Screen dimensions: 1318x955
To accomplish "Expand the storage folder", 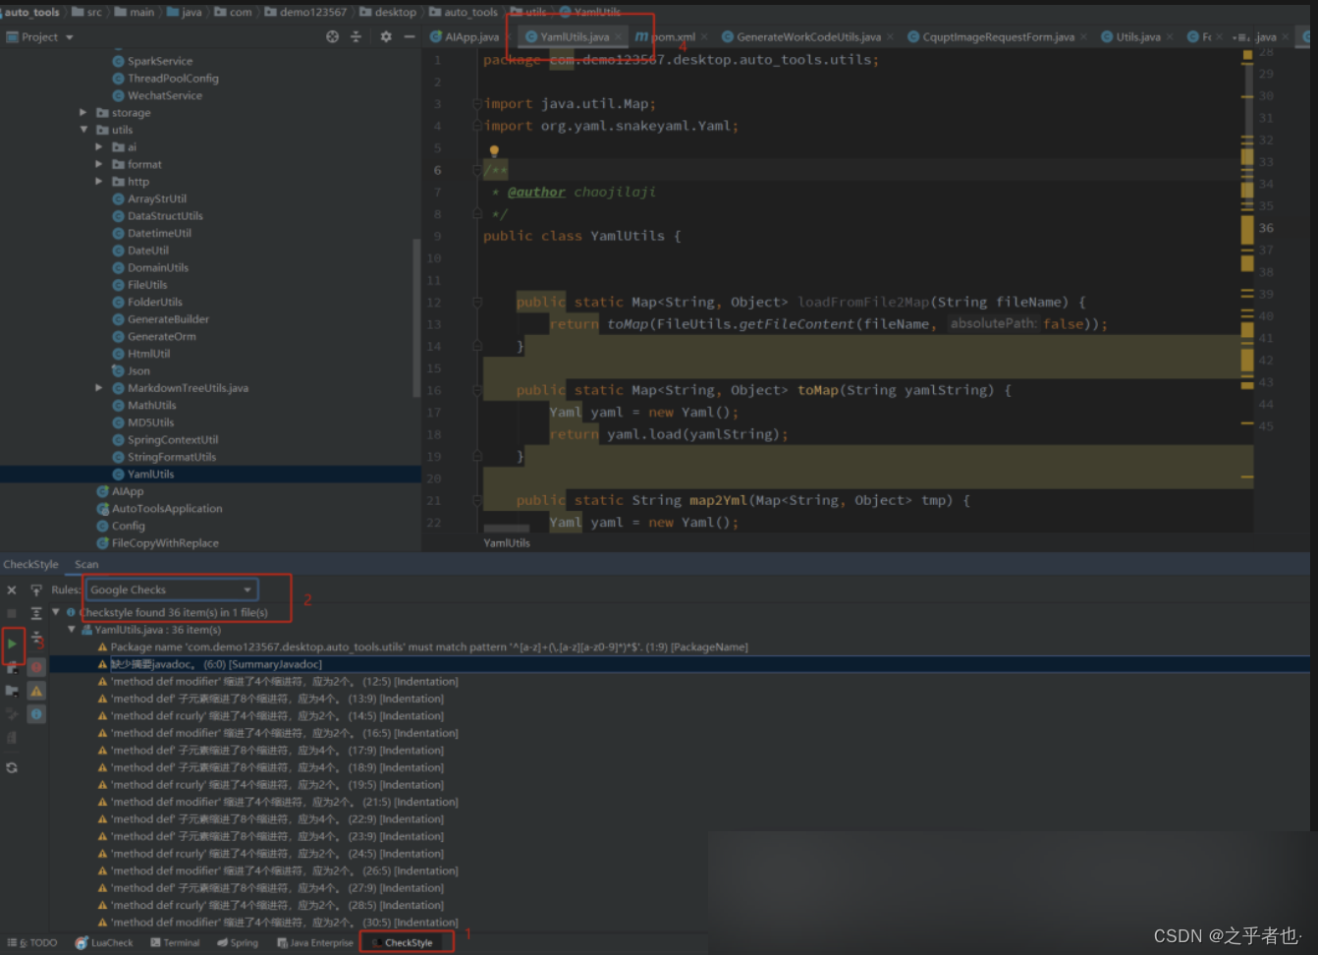I will point(83,113).
